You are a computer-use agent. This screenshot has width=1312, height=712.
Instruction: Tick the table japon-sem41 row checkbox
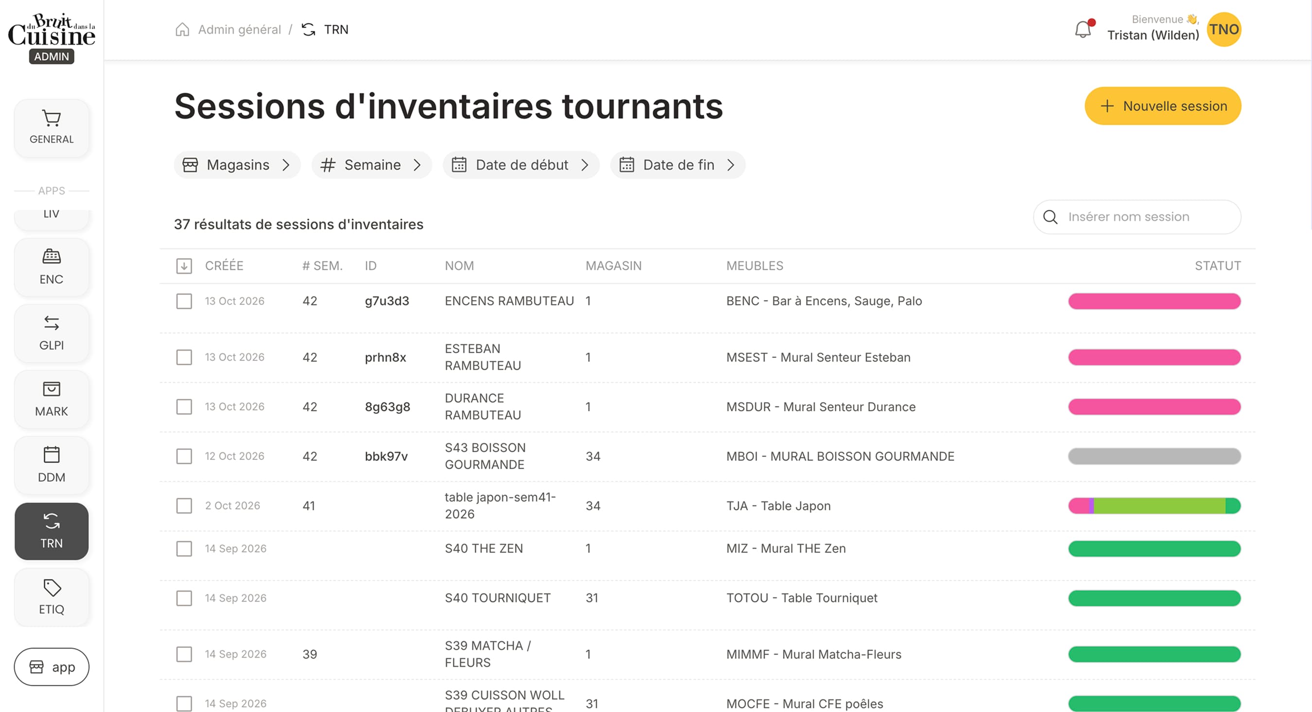tap(184, 506)
